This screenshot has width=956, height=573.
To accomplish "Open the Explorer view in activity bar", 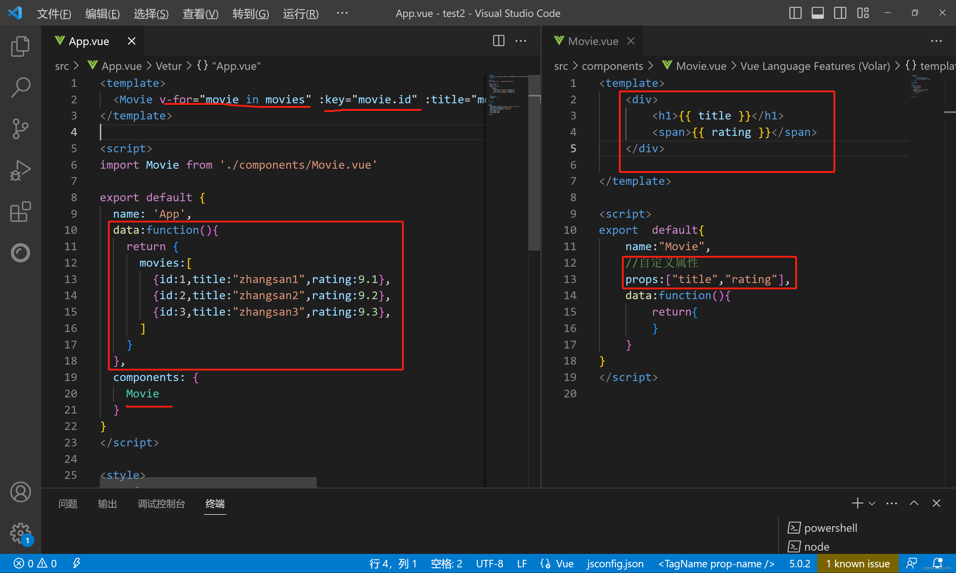I will [20, 46].
